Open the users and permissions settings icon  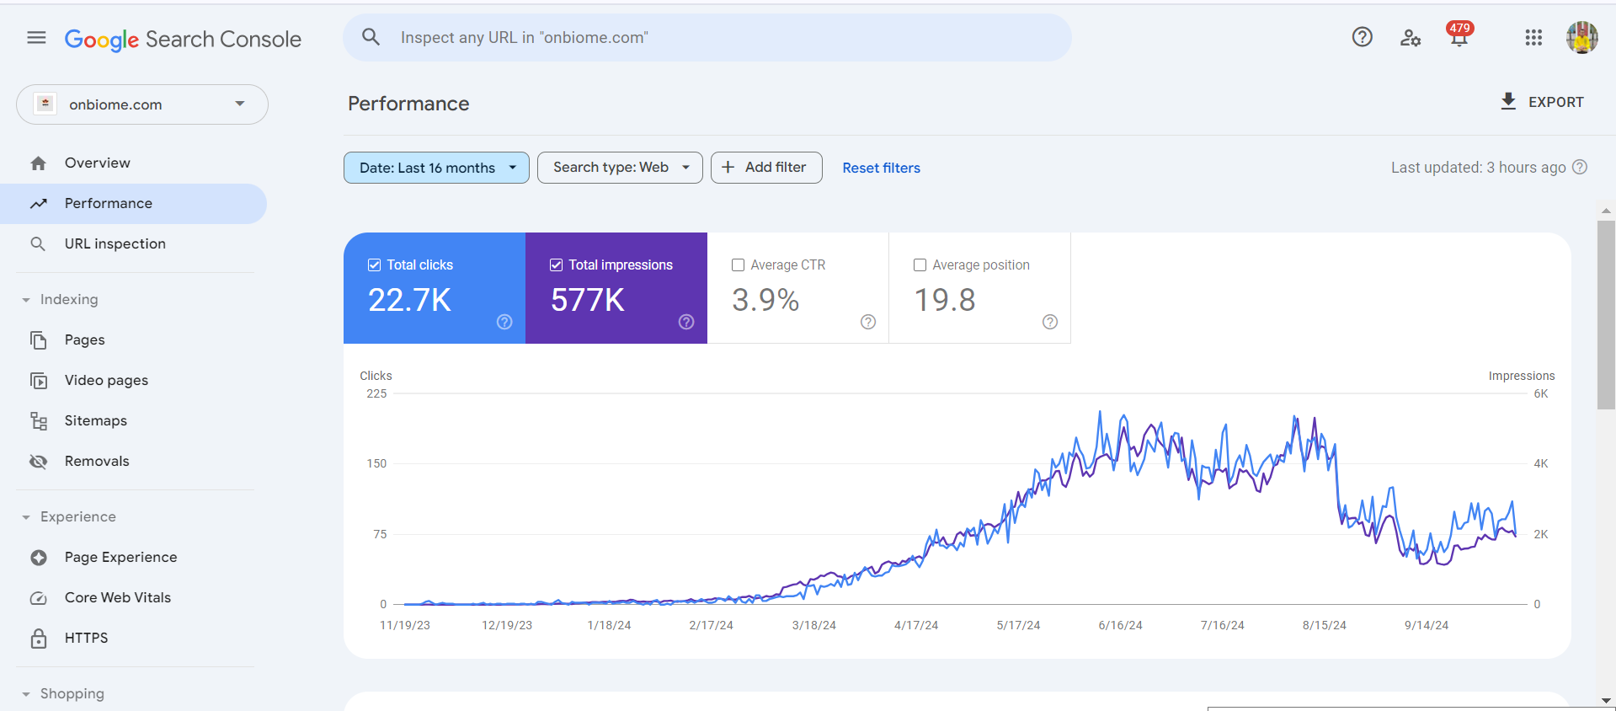1411,38
